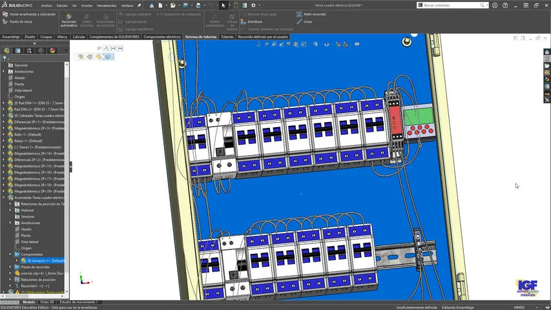Expand the Piezas de recorrido folder
Image resolution: width=551 pixels, height=310 pixels.
10,267
